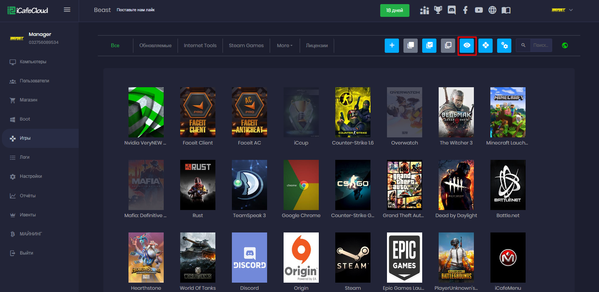Open The Witcher 3 tile
The image size is (599, 292).
click(456, 112)
